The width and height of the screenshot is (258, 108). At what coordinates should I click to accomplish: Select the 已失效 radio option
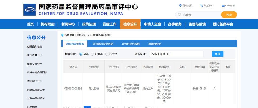point(107,54)
